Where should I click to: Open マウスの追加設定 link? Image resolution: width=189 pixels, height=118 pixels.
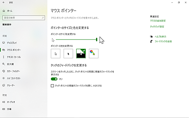point(158,21)
